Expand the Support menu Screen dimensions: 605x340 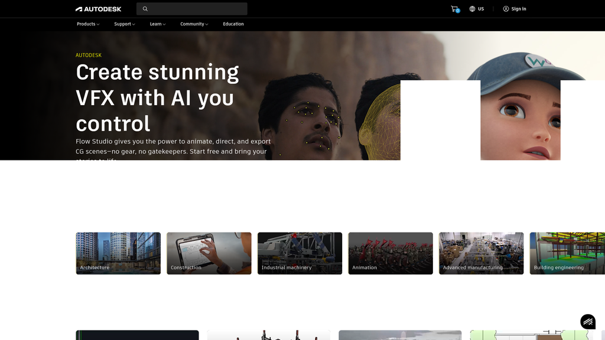(x=124, y=24)
